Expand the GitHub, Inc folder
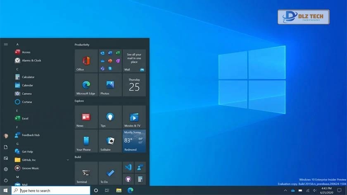The height and width of the screenshot is (195, 347). [68, 160]
